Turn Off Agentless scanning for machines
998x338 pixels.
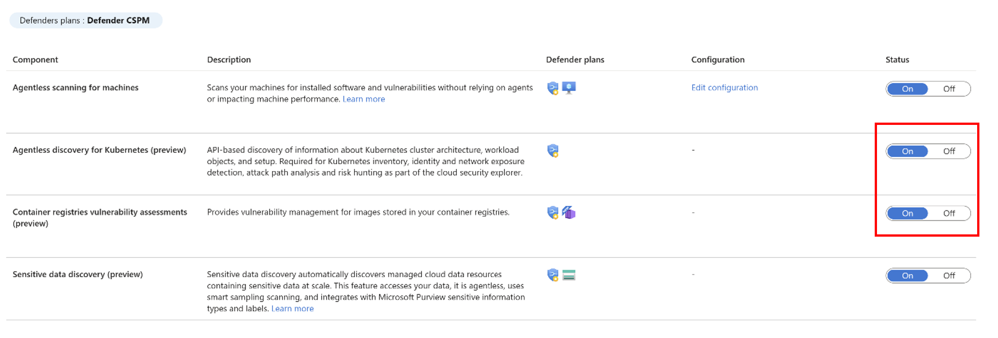[x=949, y=89]
